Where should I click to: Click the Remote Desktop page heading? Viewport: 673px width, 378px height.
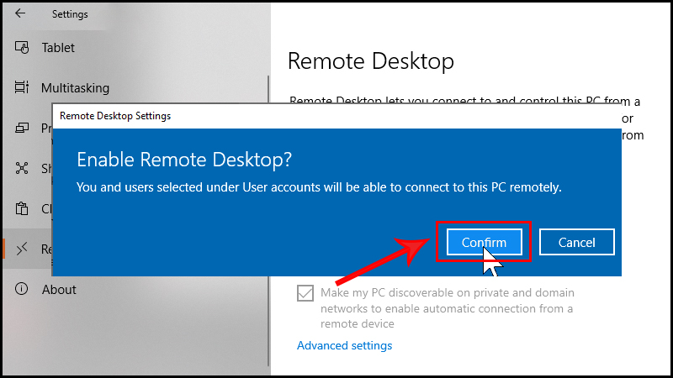pos(370,60)
